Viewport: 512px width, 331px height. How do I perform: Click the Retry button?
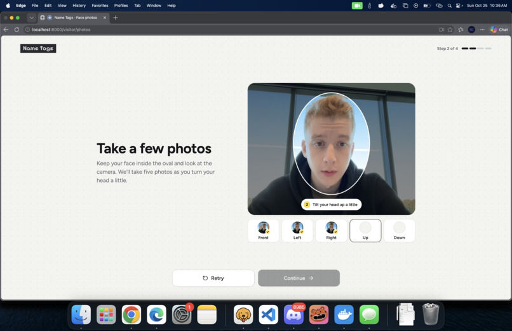[x=213, y=278]
